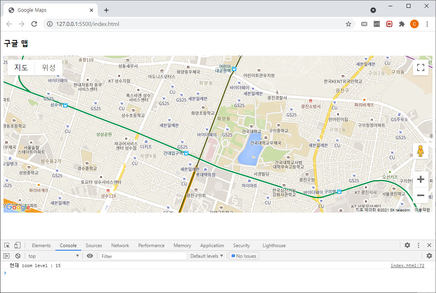Image resolution: width=436 pixels, height=293 pixels.
Task: Open console settings gear
Action: [429, 256]
